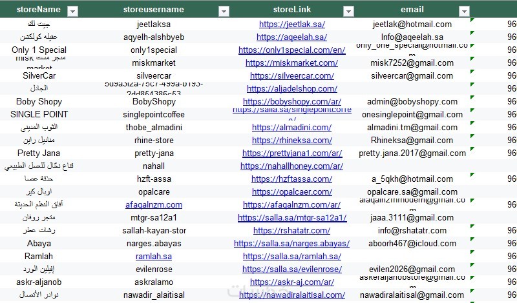Open the nahallhoney.com/ar/ link
Screen dimensions: 517x303
(292, 166)
